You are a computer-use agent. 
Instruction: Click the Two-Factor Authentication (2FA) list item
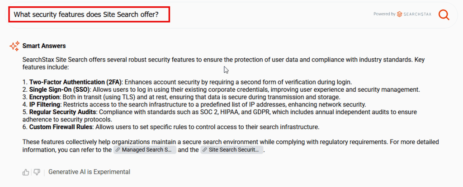coord(187,82)
